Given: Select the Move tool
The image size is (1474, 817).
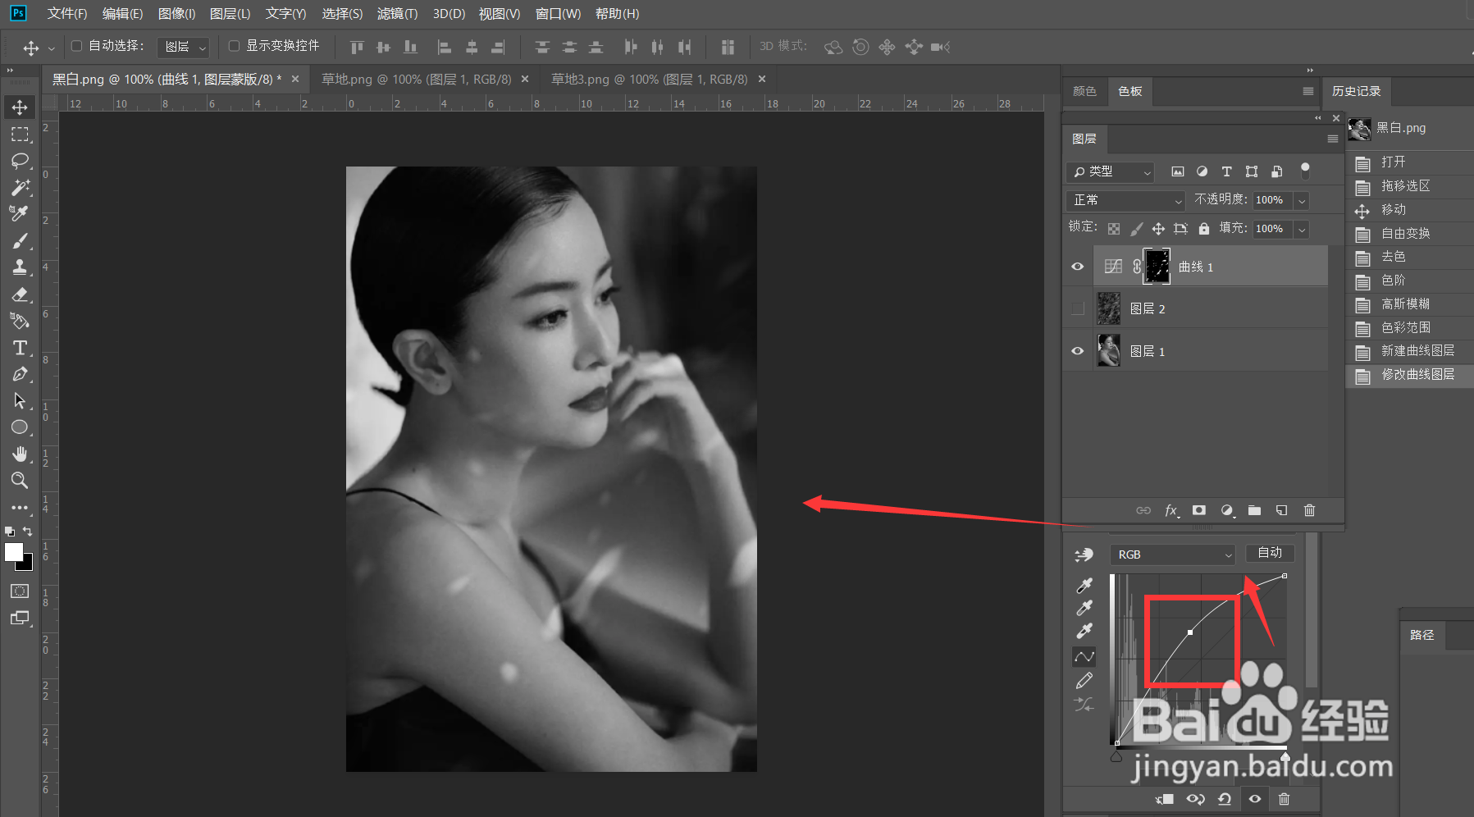Looking at the screenshot, I should click(21, 107).
